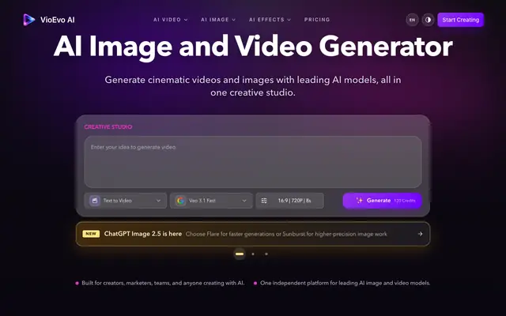Click the settings sliders icon beside 16:9
The image size is (506, 316).
(x=264, y=201)
